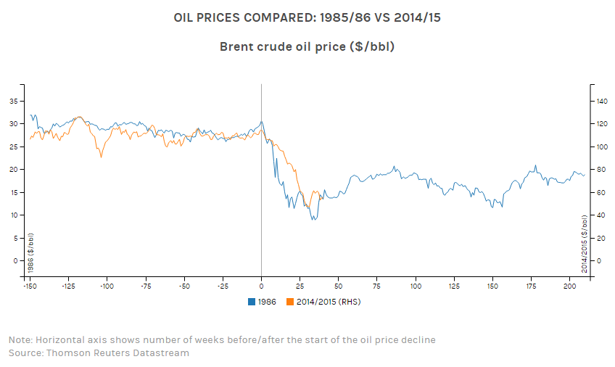Viewport: 615px width, 367px height.
Task: Select the Brent crude oil price subtitle
Action: [x=307, y=46]
